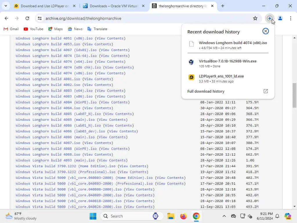
Task: Close the LDPlayer download tab
Action: 74,6
